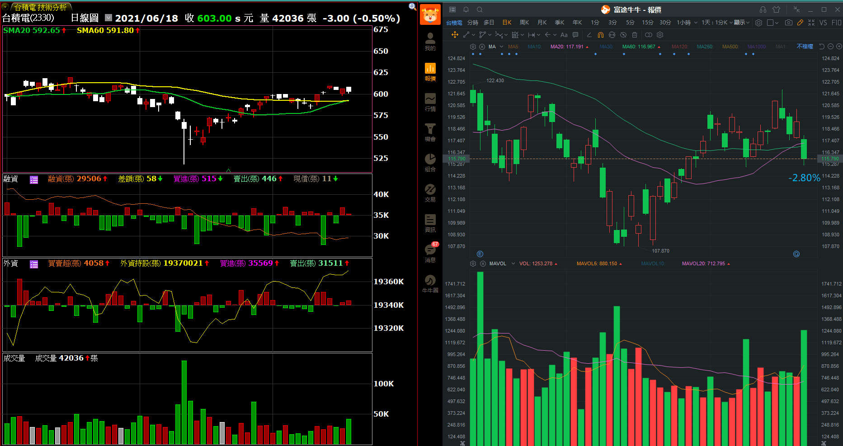Click the purple list icon next to 外資
The image size is (843, 446).
[34, 264]
